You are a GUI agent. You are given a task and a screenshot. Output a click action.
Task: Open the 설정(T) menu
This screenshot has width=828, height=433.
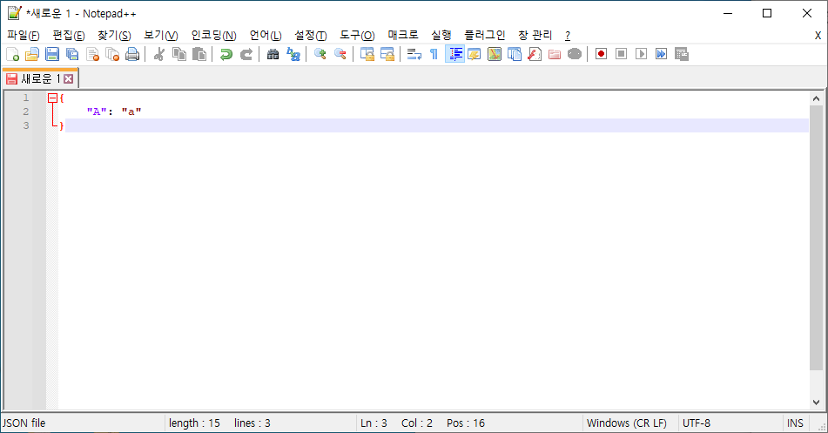[x=311, y=36]
